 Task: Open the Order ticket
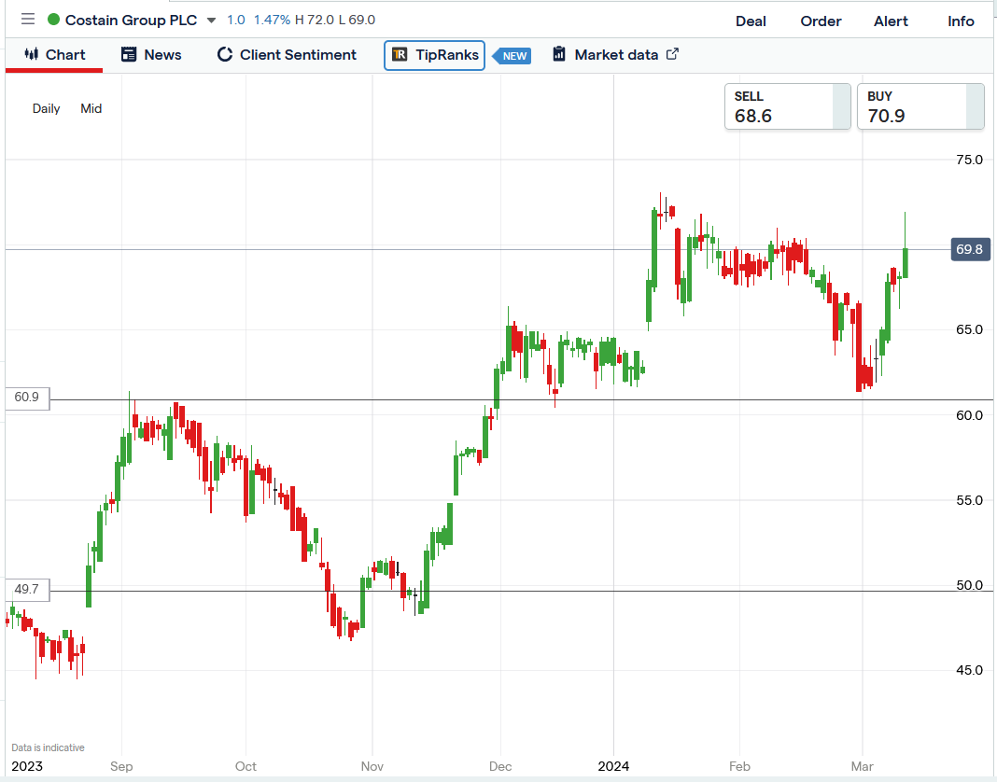tap(821, 21)
